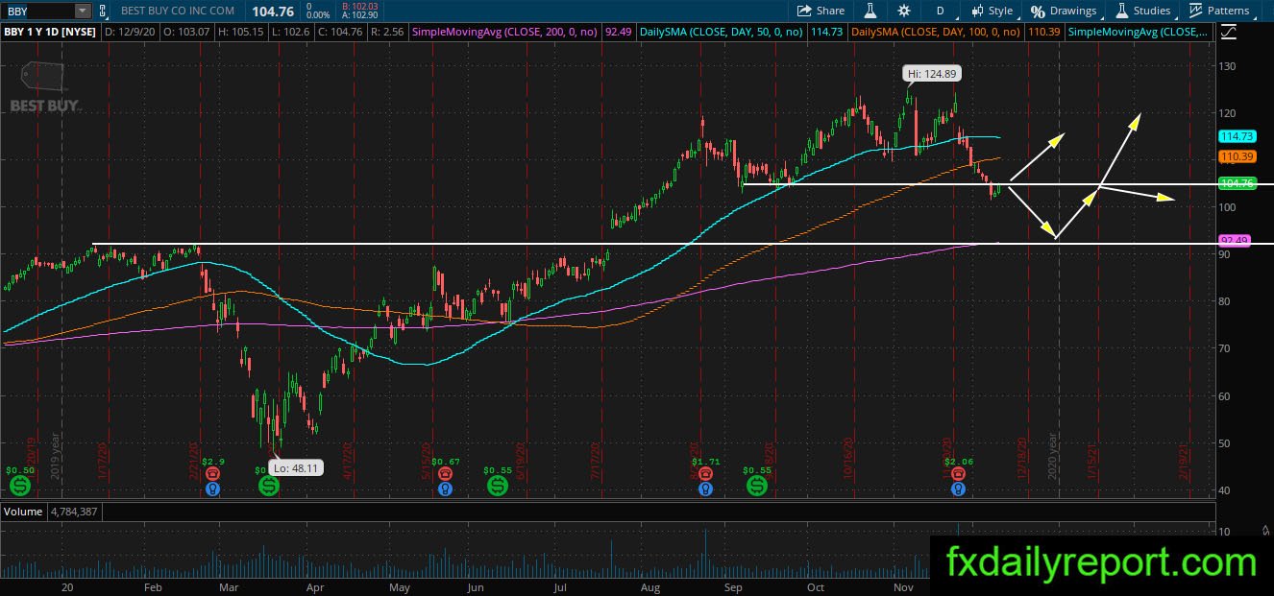Viewport: 1274px width, 596px height.
Task: Click the truncated SimpleMovingAvg label at far right
Action: tap(1139, 32)
